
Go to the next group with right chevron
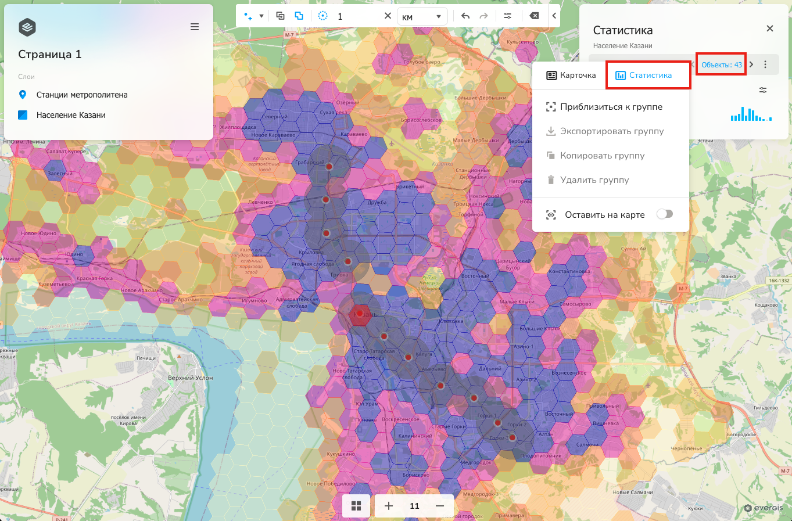(751, 64)
